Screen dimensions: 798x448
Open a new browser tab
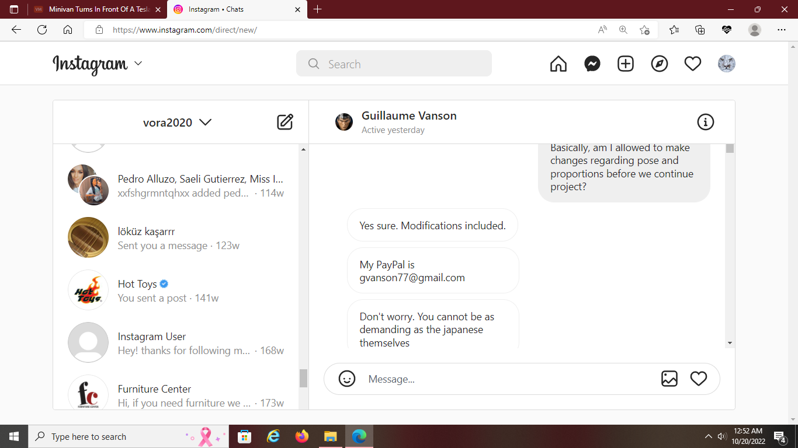tap(317, 9)
